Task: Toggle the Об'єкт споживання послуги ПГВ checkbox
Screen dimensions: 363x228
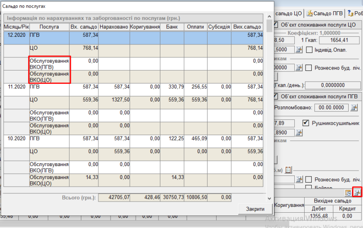Action: coord(276,96)
